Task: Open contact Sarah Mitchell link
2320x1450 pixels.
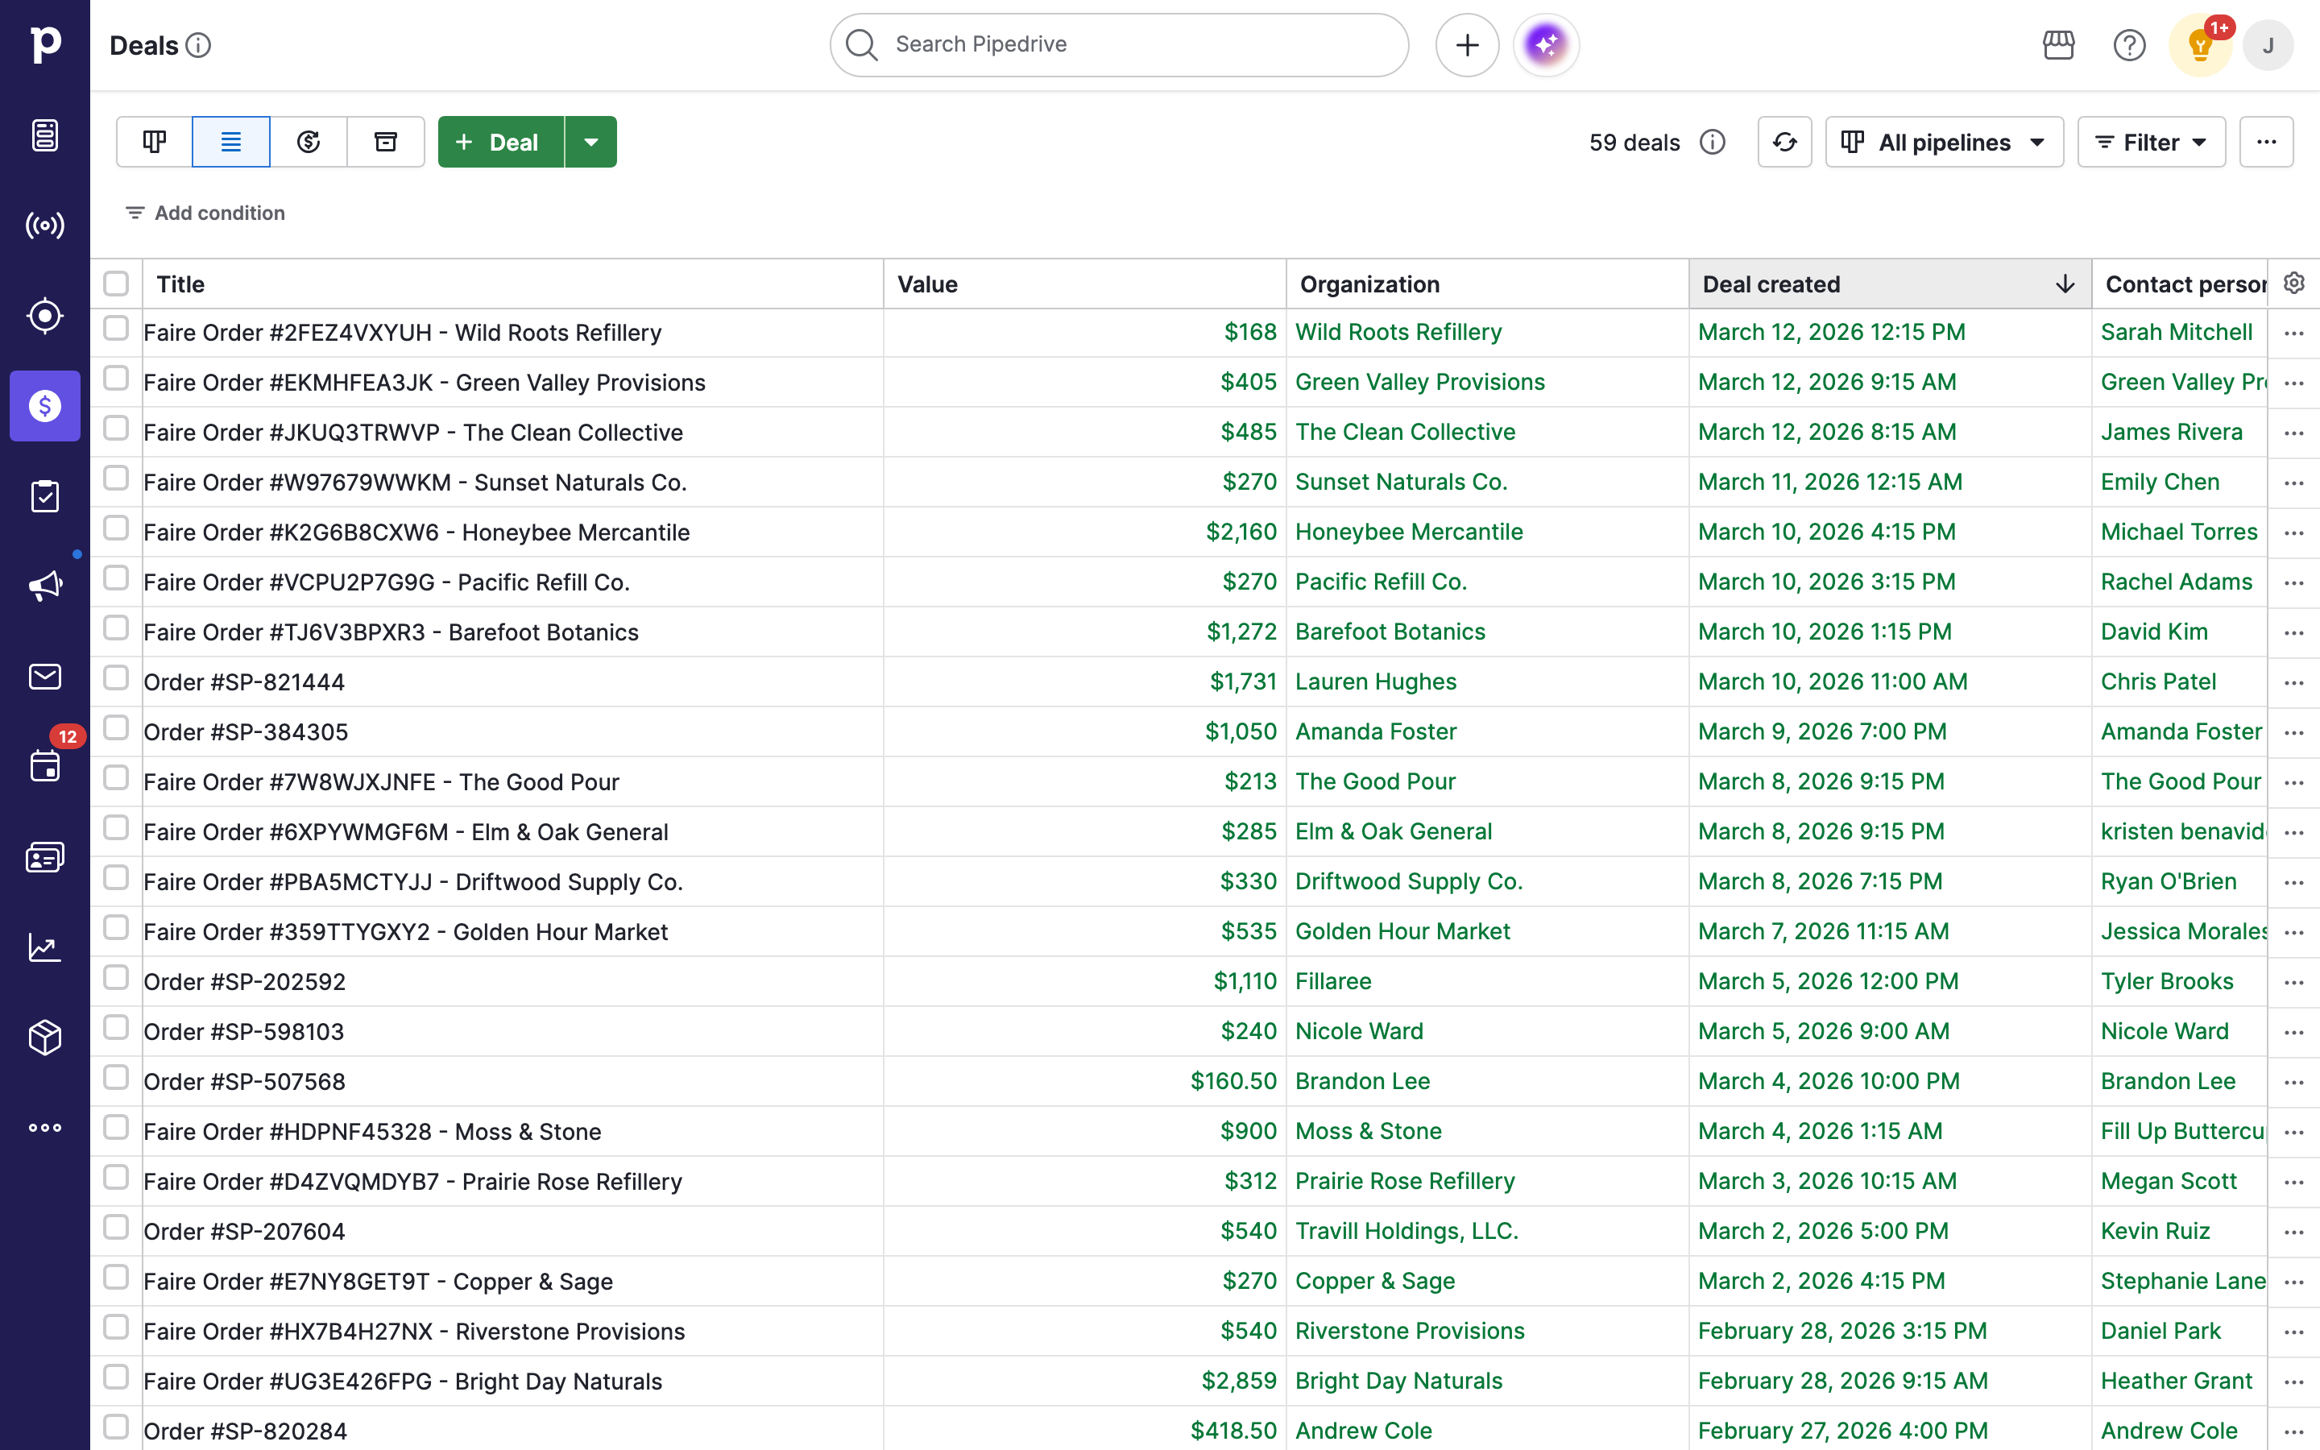Action: tap(2176, 332)
